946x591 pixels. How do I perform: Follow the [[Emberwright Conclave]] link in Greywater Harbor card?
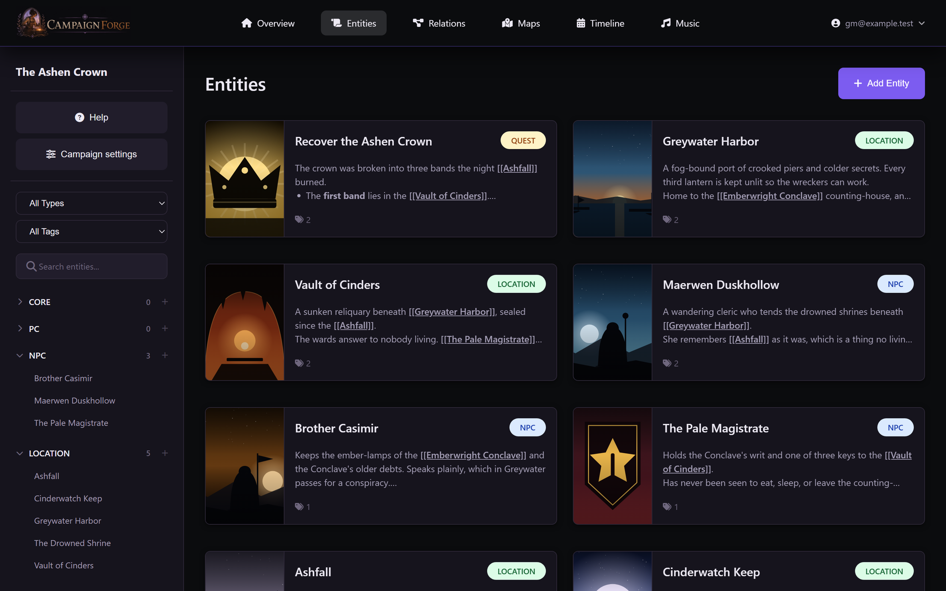click(770, 196)
